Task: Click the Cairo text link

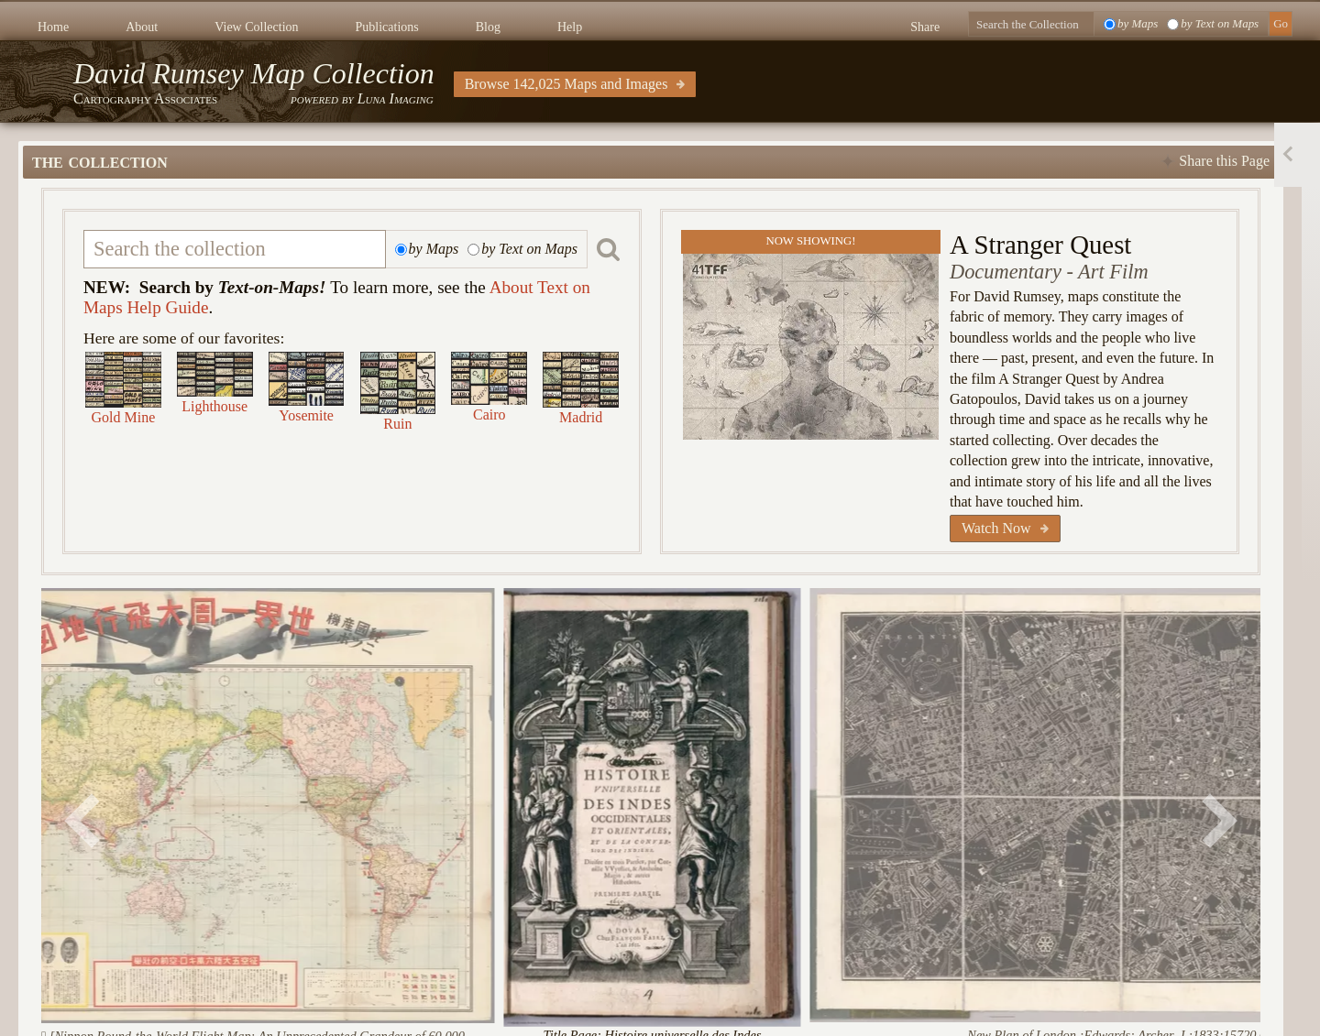Action: tap(489, 415)
